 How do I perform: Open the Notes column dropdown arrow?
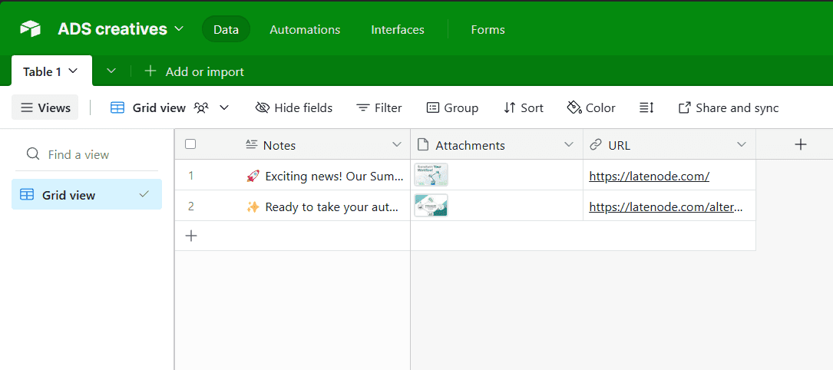coord(396,145)
